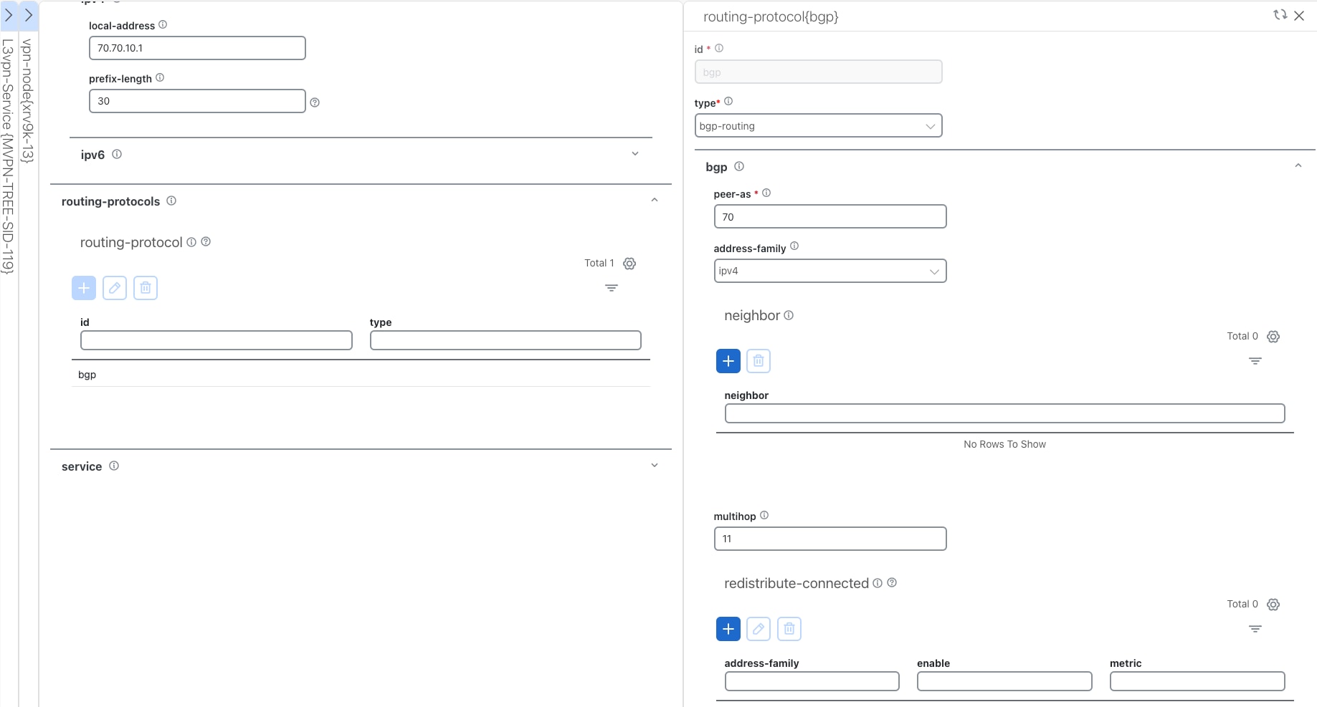The width and height of the screenshot is (1317, 707).
Task: Show help for the prefix-length field
Action: click(315, 102)
